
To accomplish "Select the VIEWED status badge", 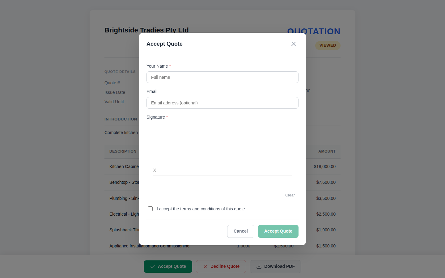I will pos(328,45).
